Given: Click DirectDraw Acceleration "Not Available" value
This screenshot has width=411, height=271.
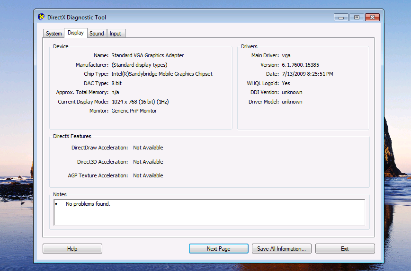Looking at the screenshot, I should click(148, 148).
